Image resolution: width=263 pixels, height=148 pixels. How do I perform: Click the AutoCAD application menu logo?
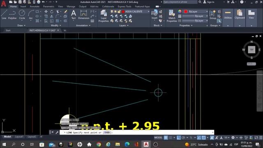tap(4, 3)
